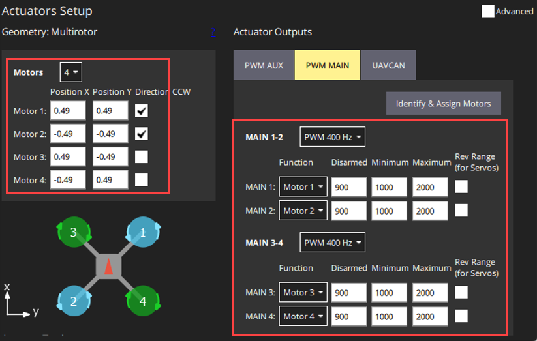537x341 pixels.
Task: Expand MAIN 3 function dropdown
Action: click(x=303, y=293)
